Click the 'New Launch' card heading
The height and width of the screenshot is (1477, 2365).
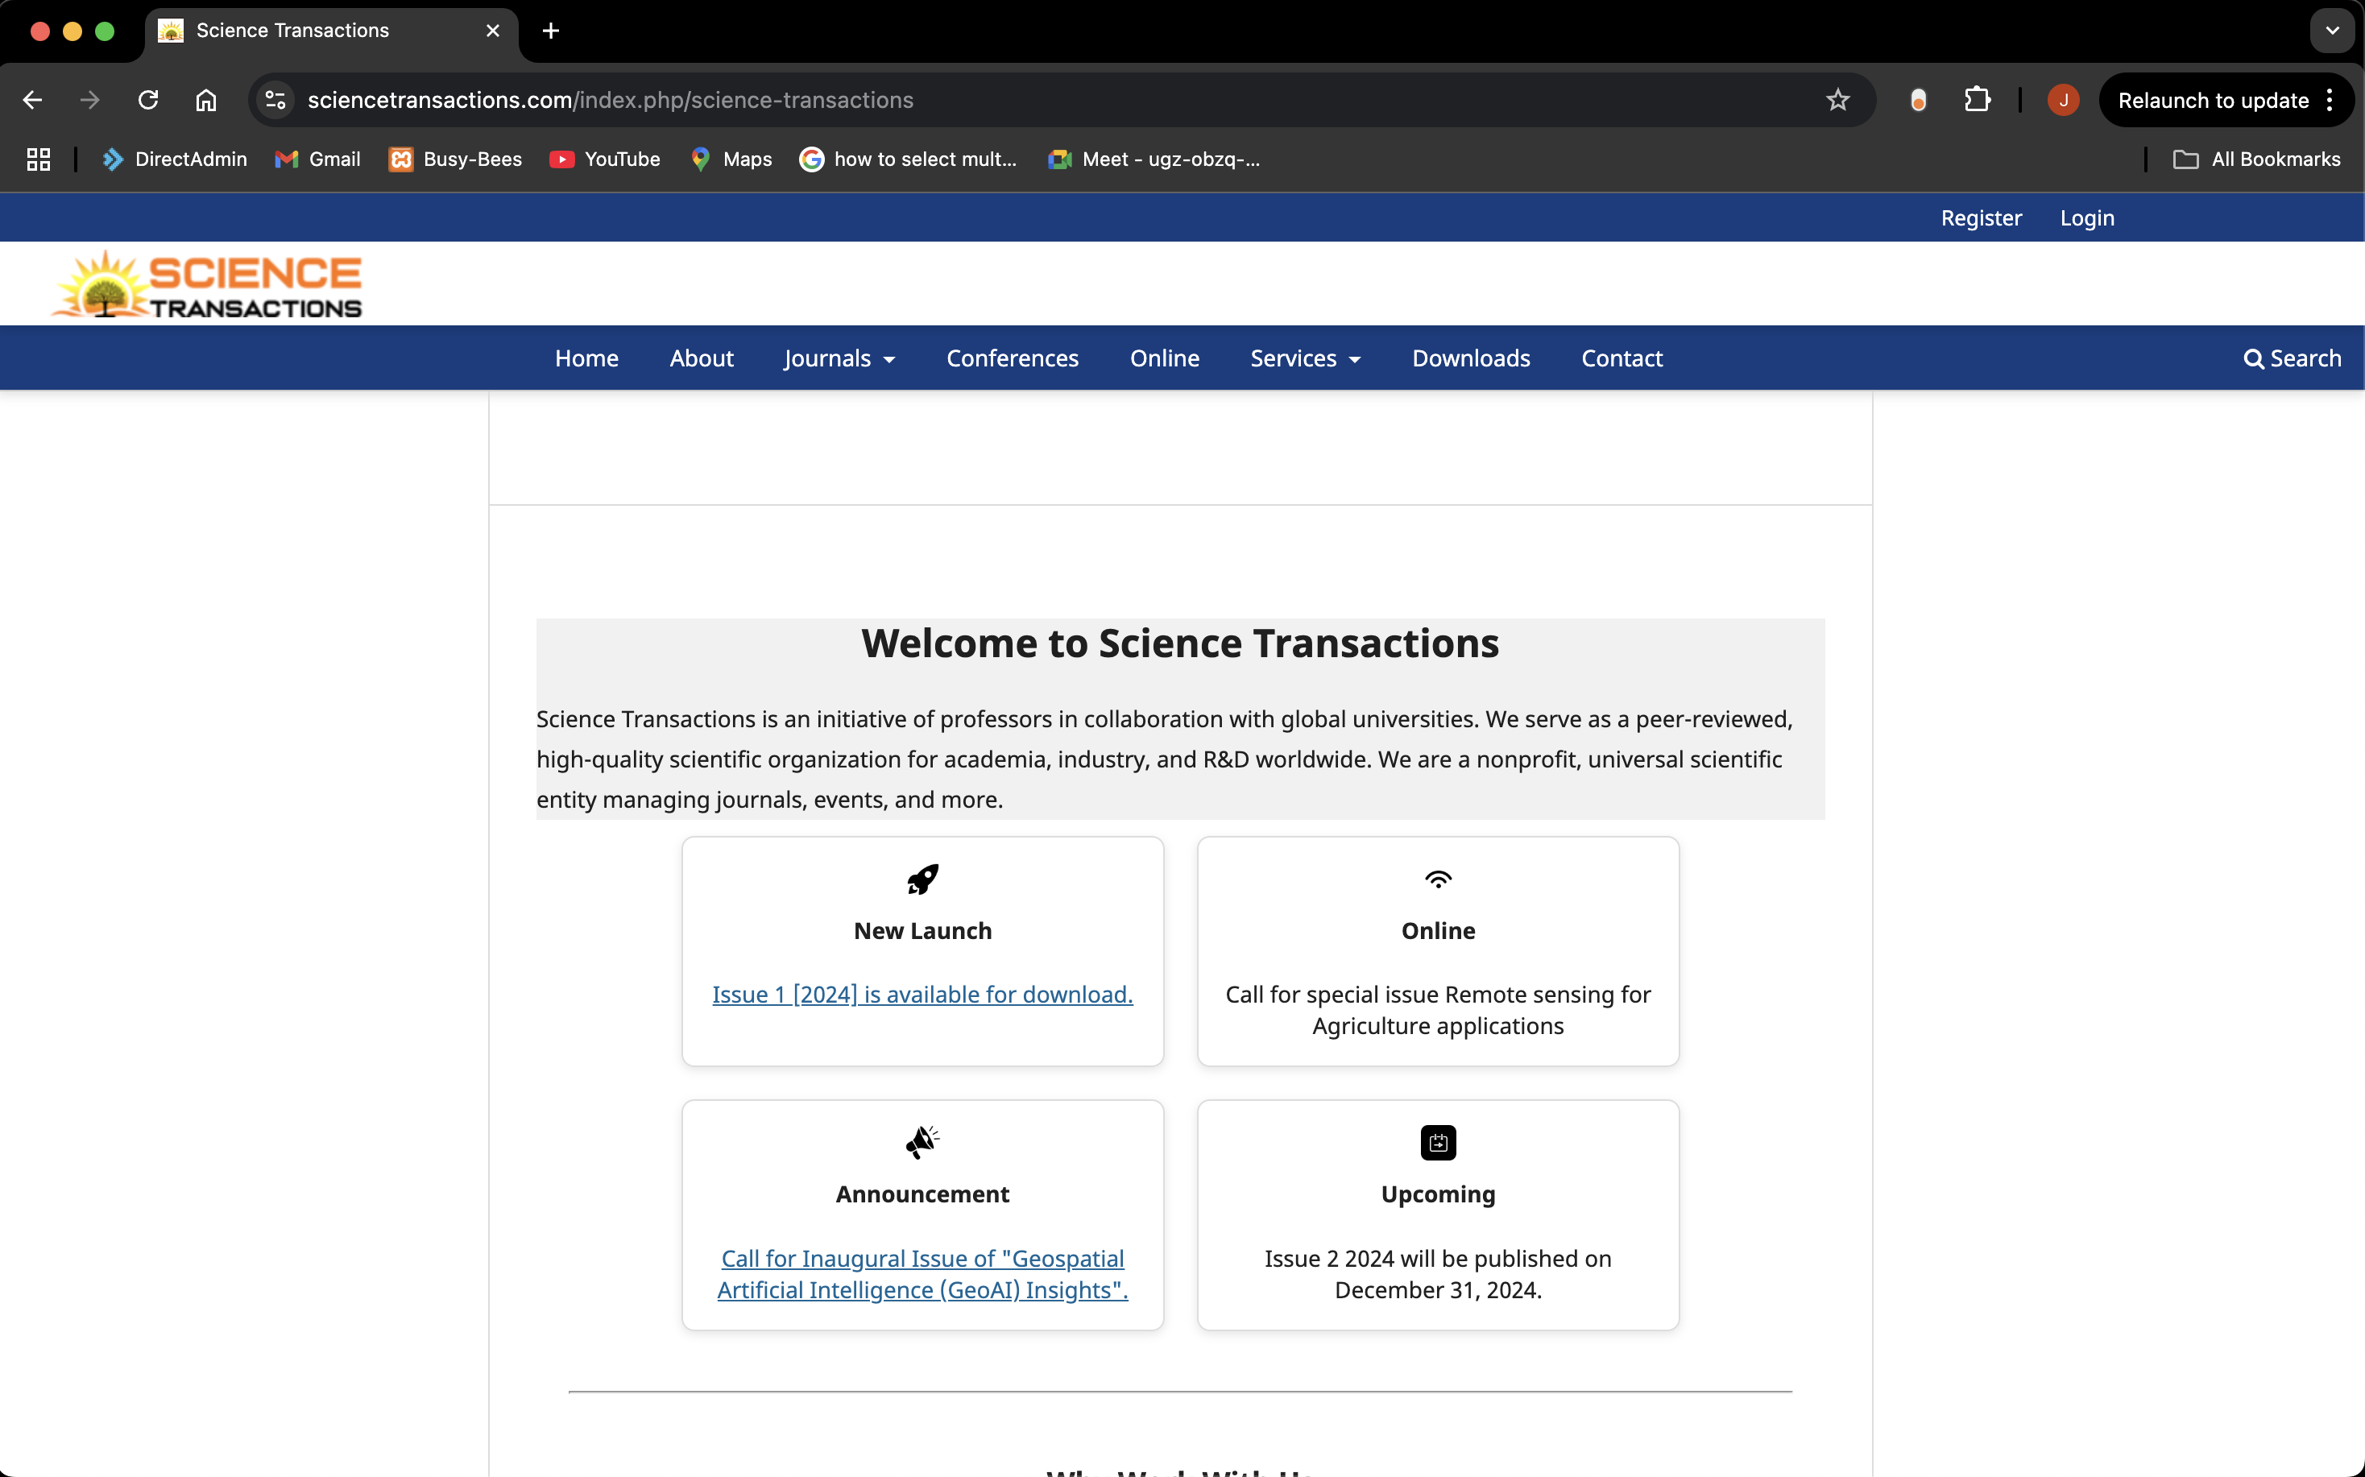tap(922, 931)
